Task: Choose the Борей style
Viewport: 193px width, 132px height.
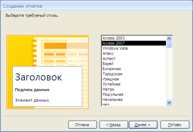Action: [x=134, y=64]
